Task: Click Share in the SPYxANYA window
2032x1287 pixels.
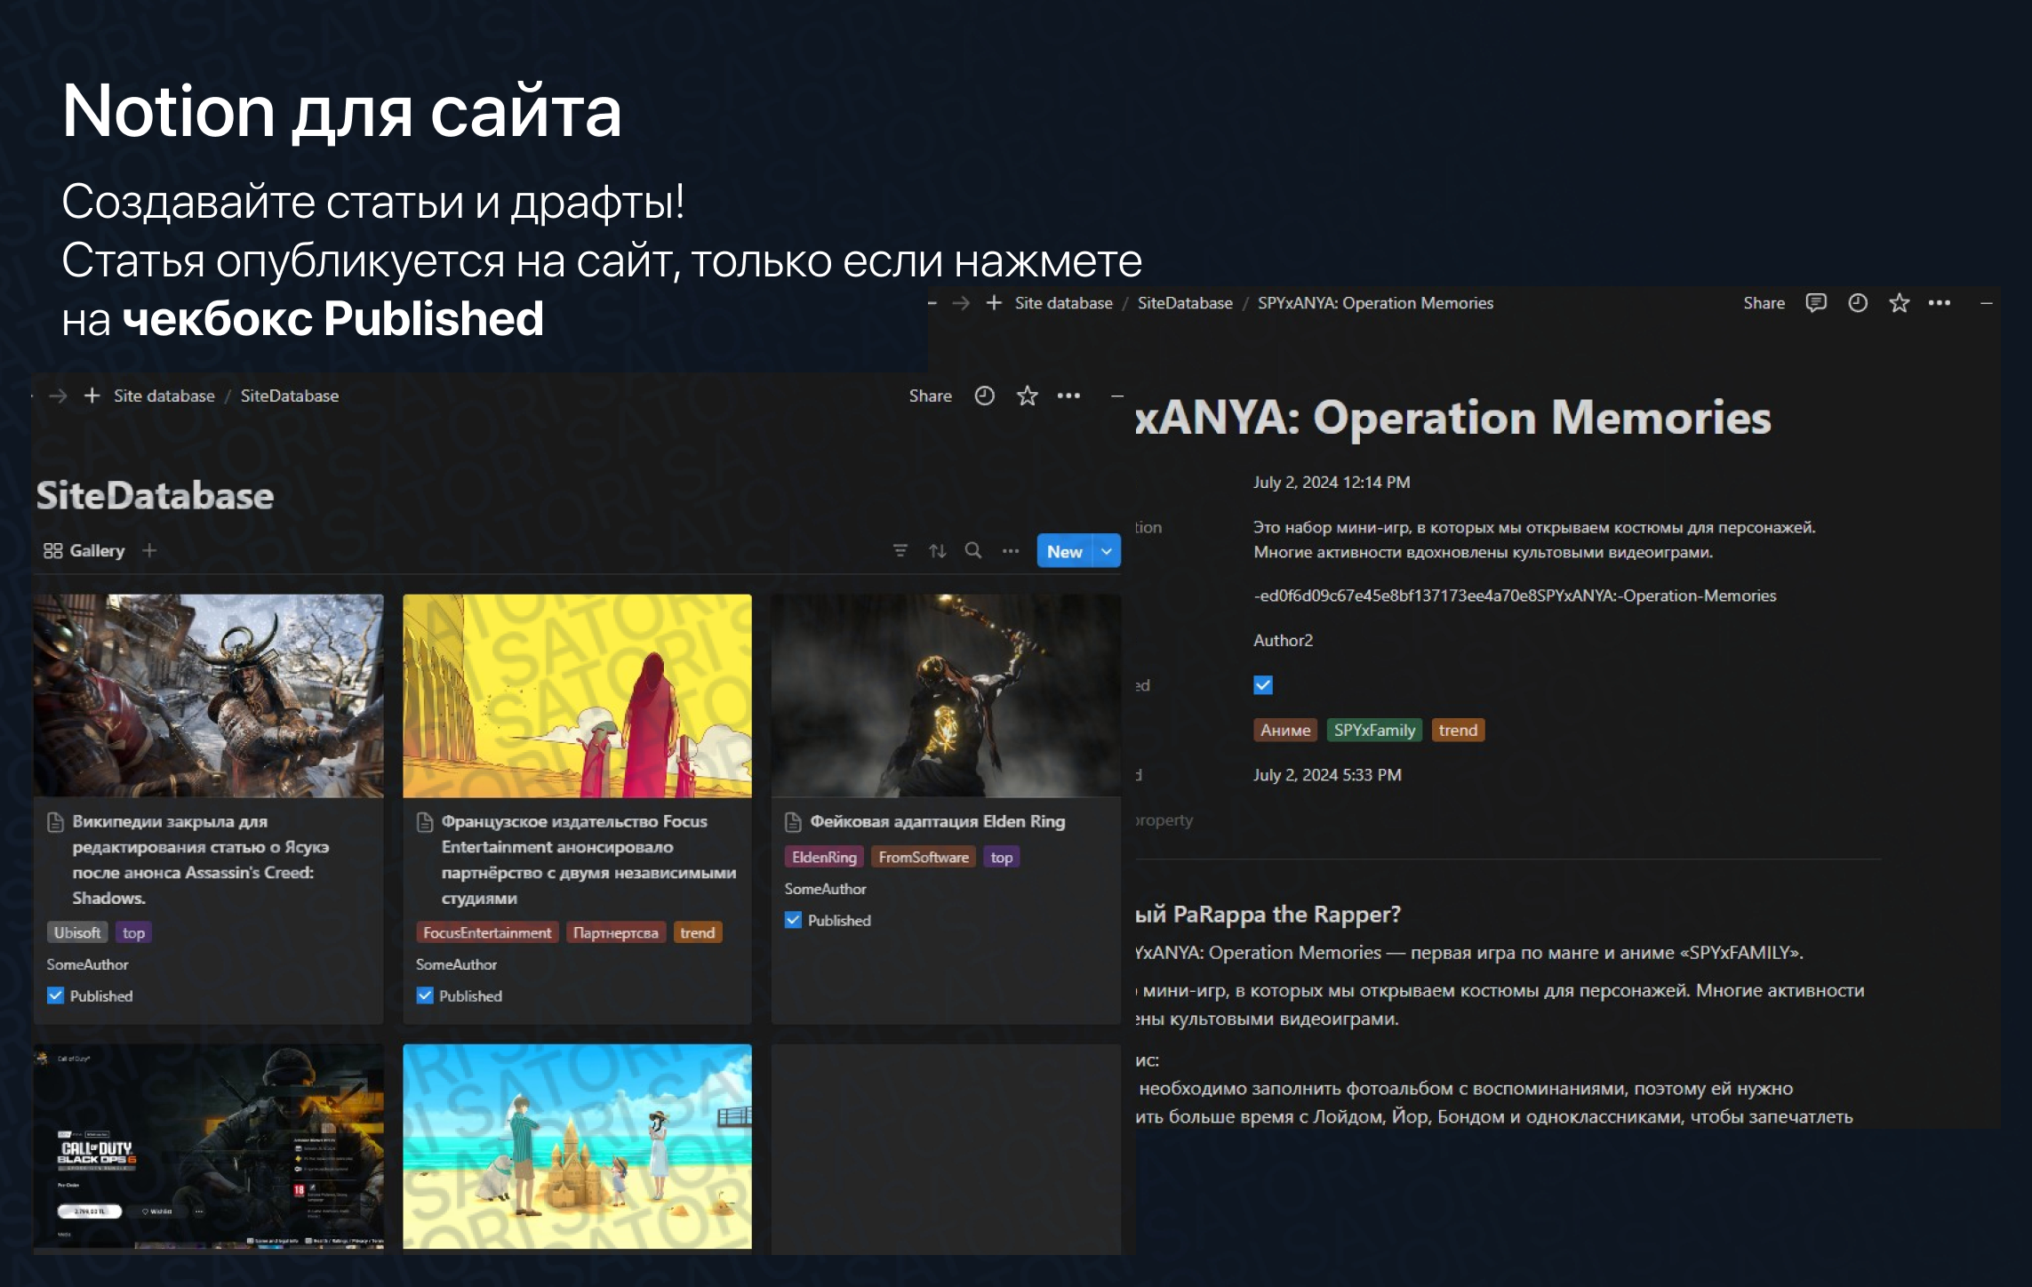Action: pyautogui.click(x=1764, y=303)
